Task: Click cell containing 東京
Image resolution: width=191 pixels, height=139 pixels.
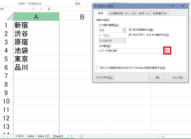Action: [x=36, y=59]
